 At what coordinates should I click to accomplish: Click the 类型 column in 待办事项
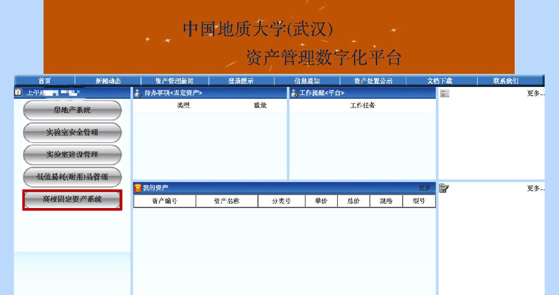point(183,106)
